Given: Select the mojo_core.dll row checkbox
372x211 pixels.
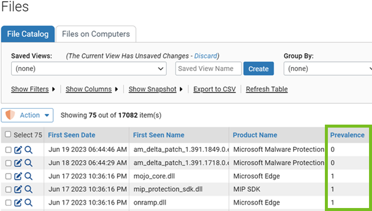Looking at the screenshot, I should coord(8,176).
